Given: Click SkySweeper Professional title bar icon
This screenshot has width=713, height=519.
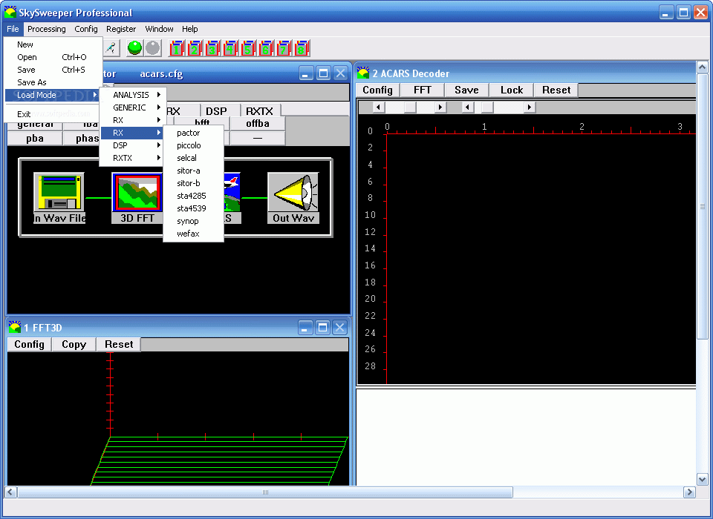Looking at the screenshot, I should (10, 13).
